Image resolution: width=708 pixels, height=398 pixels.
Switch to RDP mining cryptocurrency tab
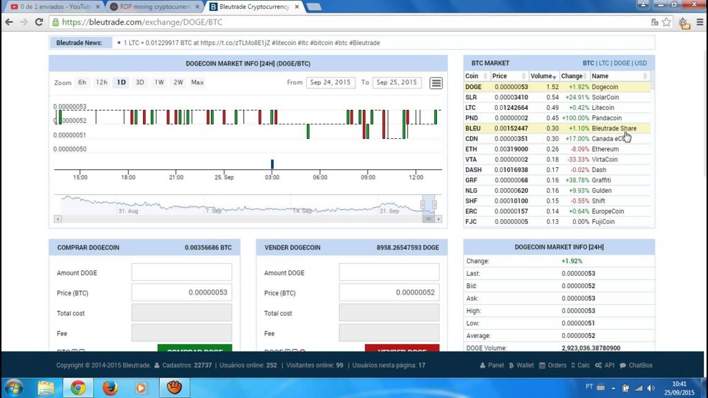(153, 7)
